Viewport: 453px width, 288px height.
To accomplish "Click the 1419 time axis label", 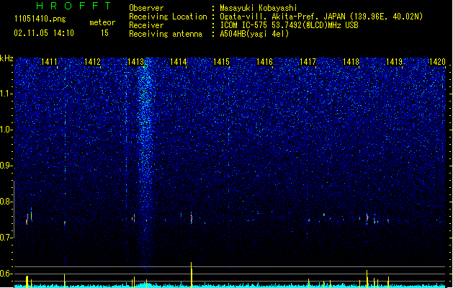I will (395, 62).
